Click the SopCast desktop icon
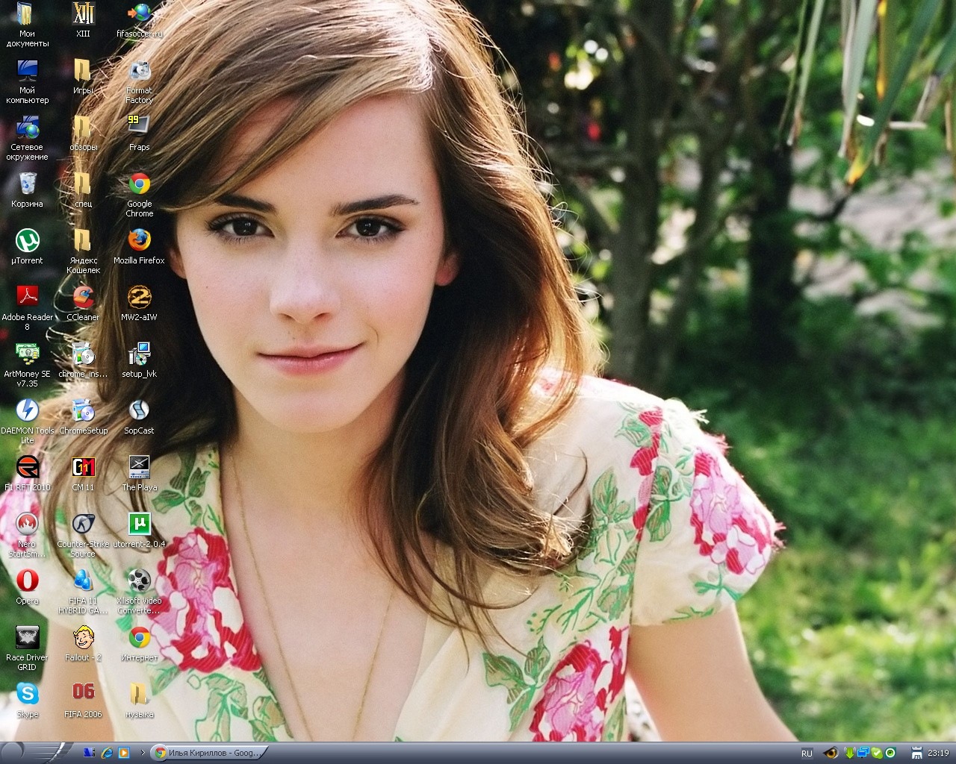 click(x=139, y=410)
